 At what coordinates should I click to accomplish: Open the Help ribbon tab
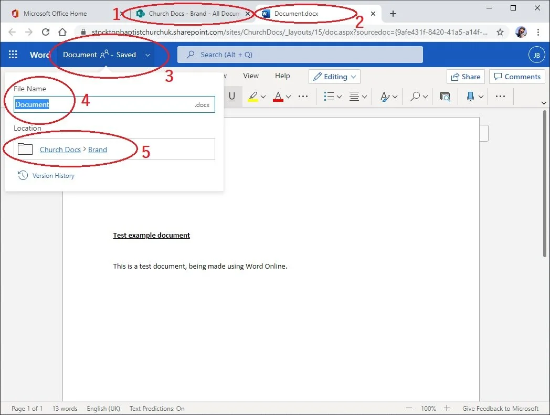tap(282, 76)
